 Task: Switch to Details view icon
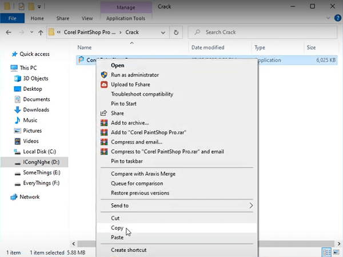(326, 252)
